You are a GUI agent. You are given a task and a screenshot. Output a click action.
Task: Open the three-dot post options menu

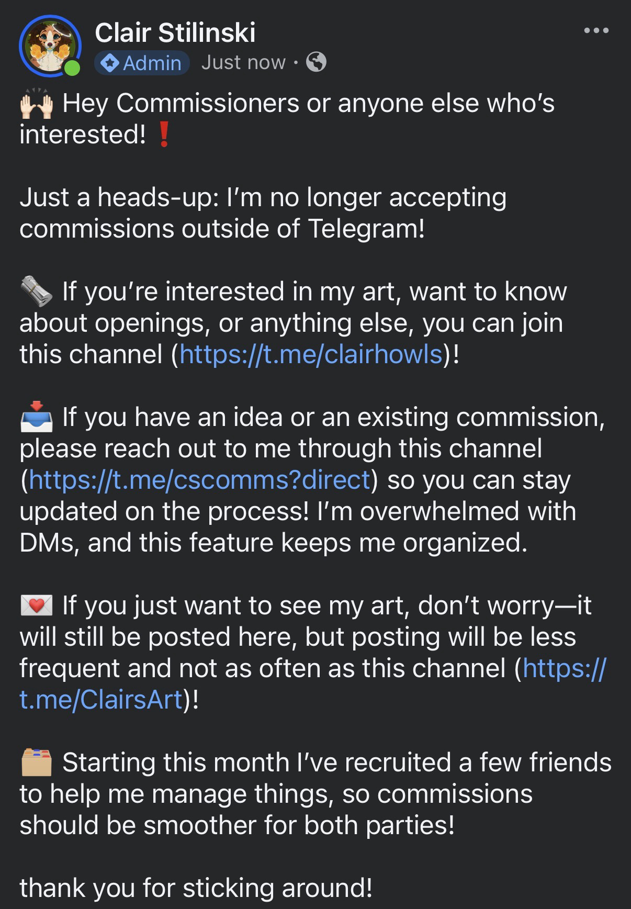click(596, 31)
